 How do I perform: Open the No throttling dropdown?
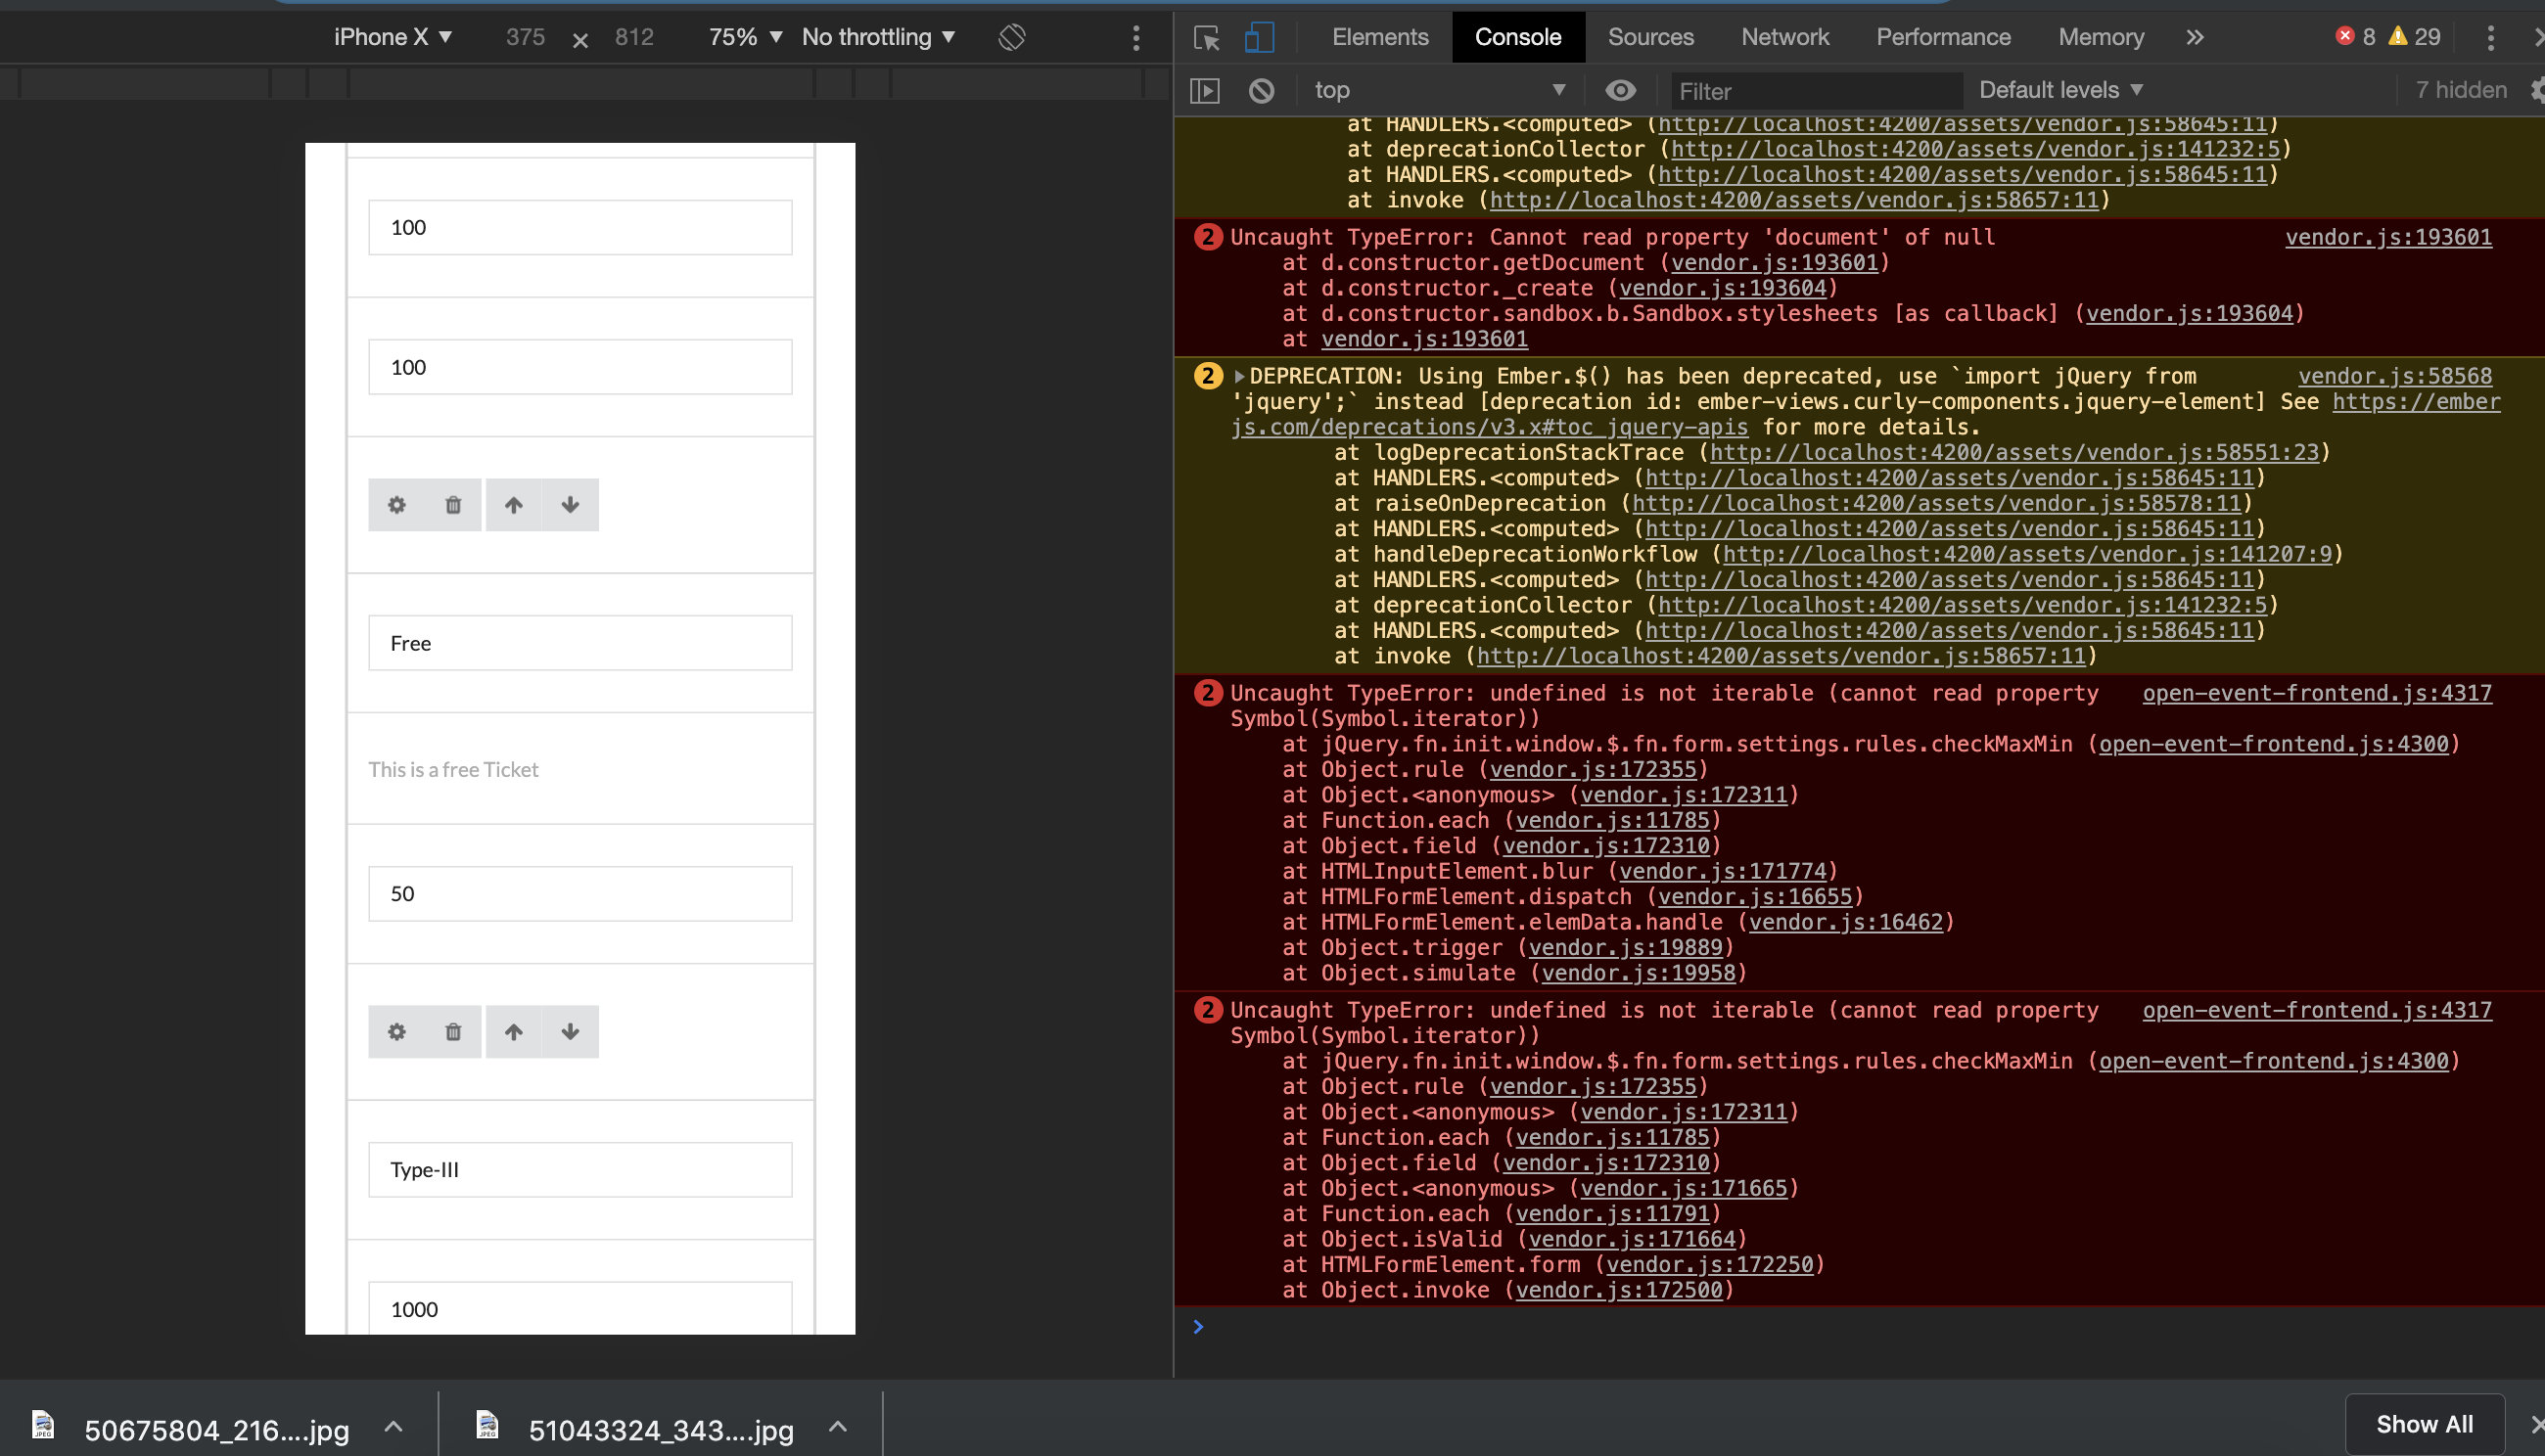coord(877,37)
